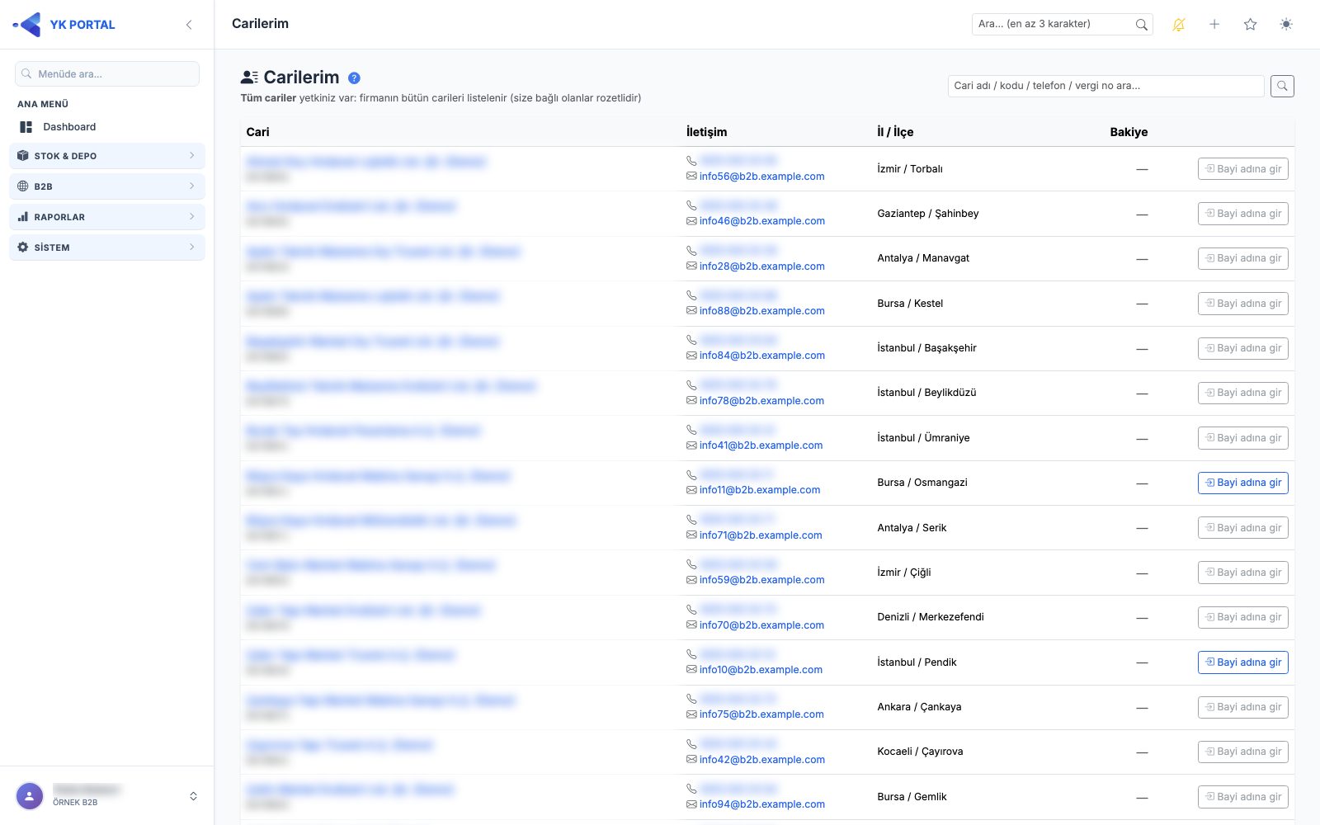Expand the B2B menu chevron

191,186
